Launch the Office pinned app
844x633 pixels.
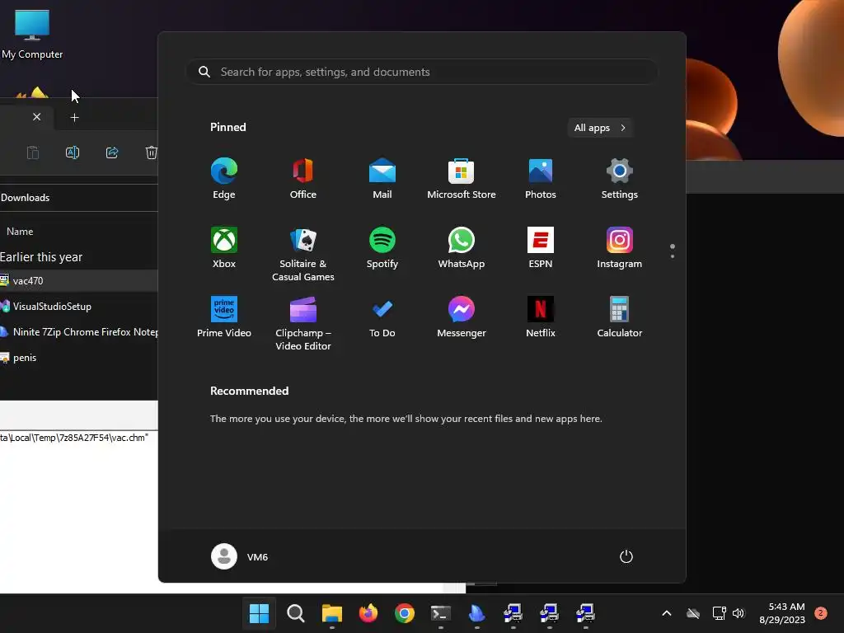point(303,179)
